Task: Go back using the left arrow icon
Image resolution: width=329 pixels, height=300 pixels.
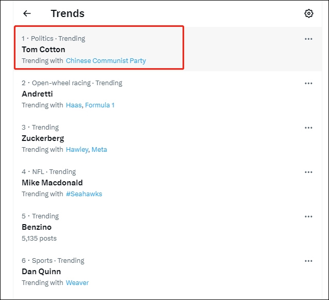Action: 27,13
